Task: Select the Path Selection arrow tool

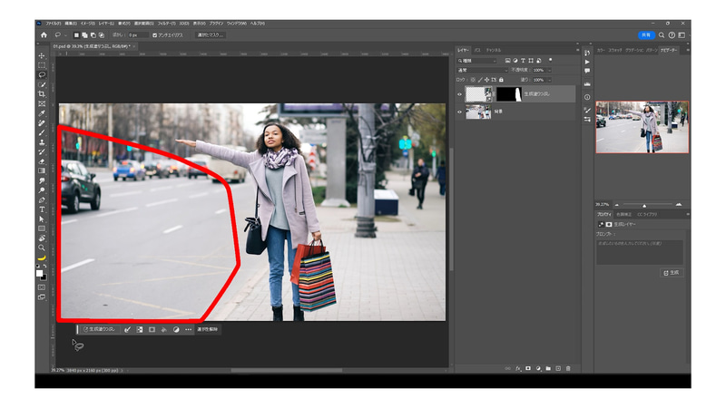Action: coord(42,219)
